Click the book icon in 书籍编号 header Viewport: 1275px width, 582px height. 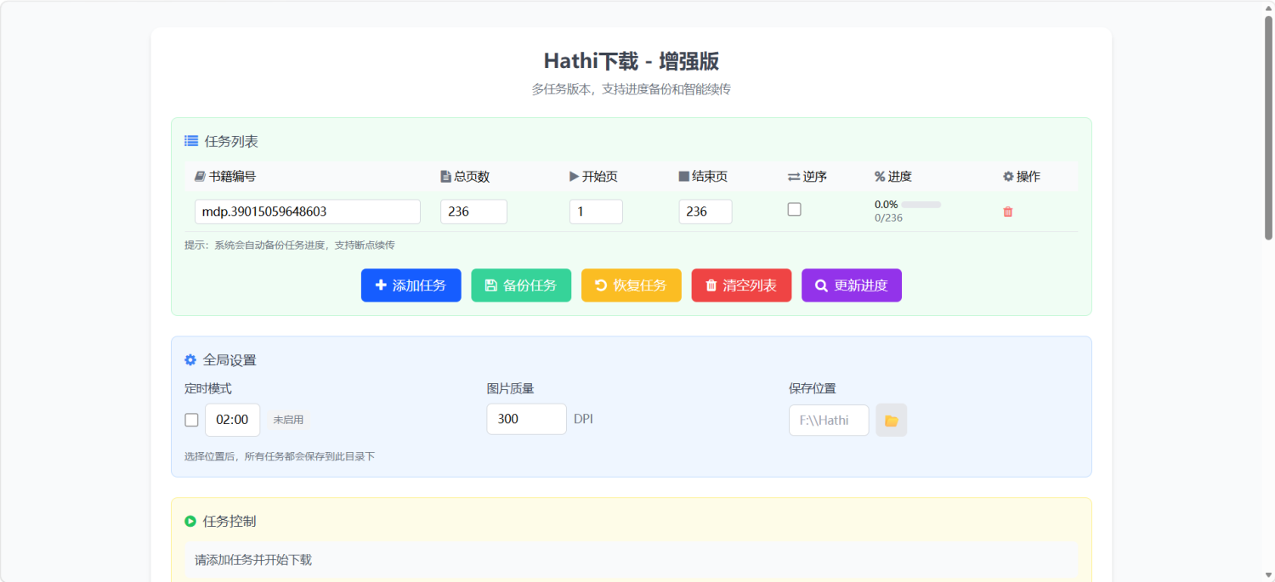point(200,177)
